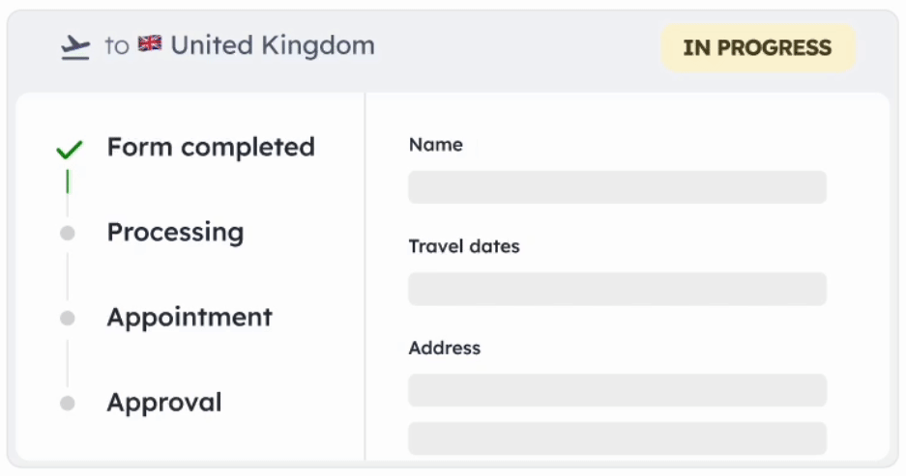The height and width of the screenshot is (476, 906).
Task: Open the Approval step
Action: pyautogui.click(x=164, y=403)
